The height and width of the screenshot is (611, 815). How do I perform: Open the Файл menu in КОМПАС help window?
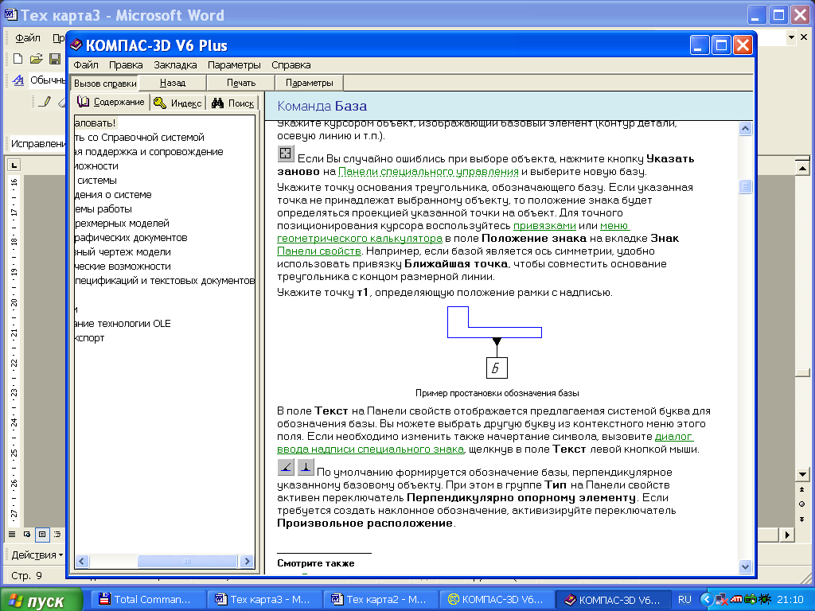86,65
